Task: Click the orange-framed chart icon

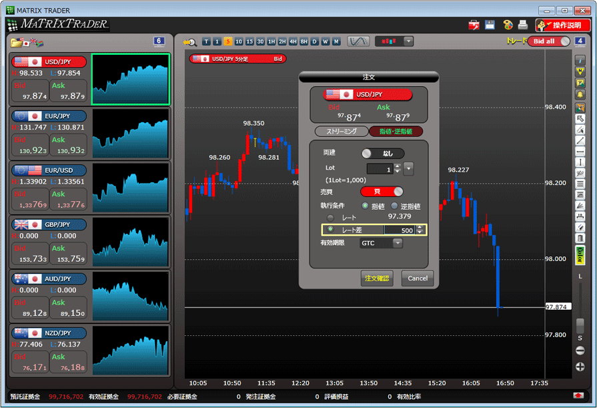Action: (580, 108)
